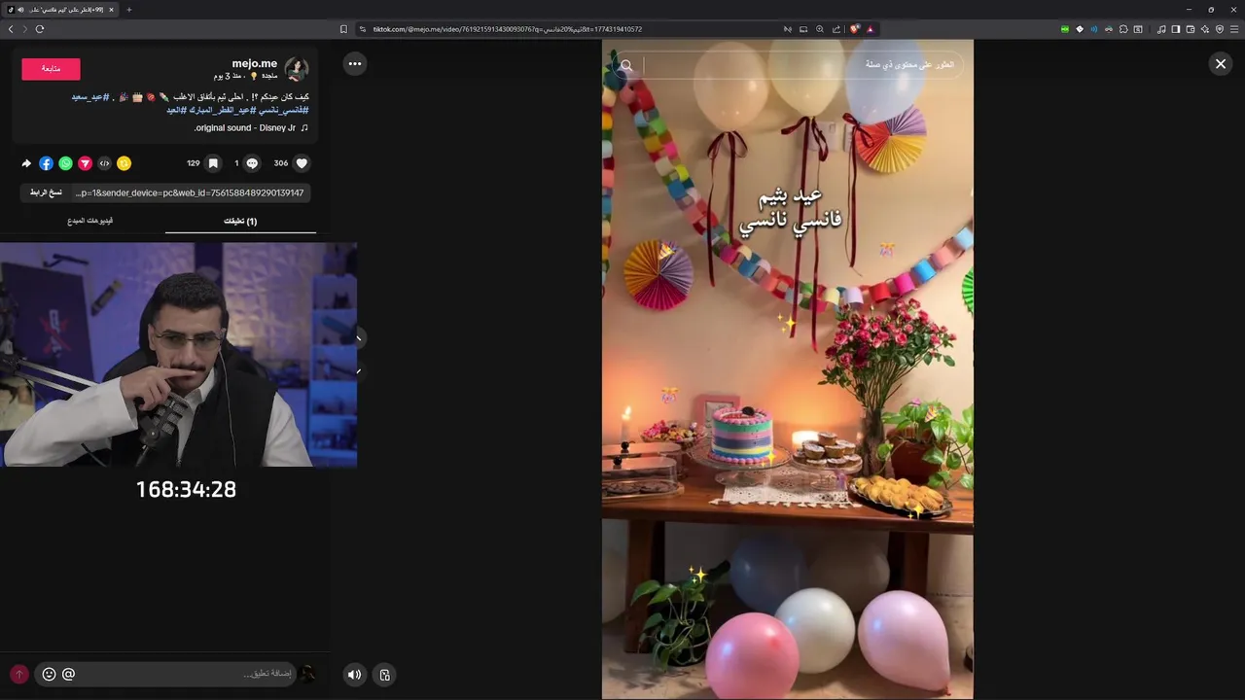Open the #عيد_سعيد hashtag

[x=90, y=97]
